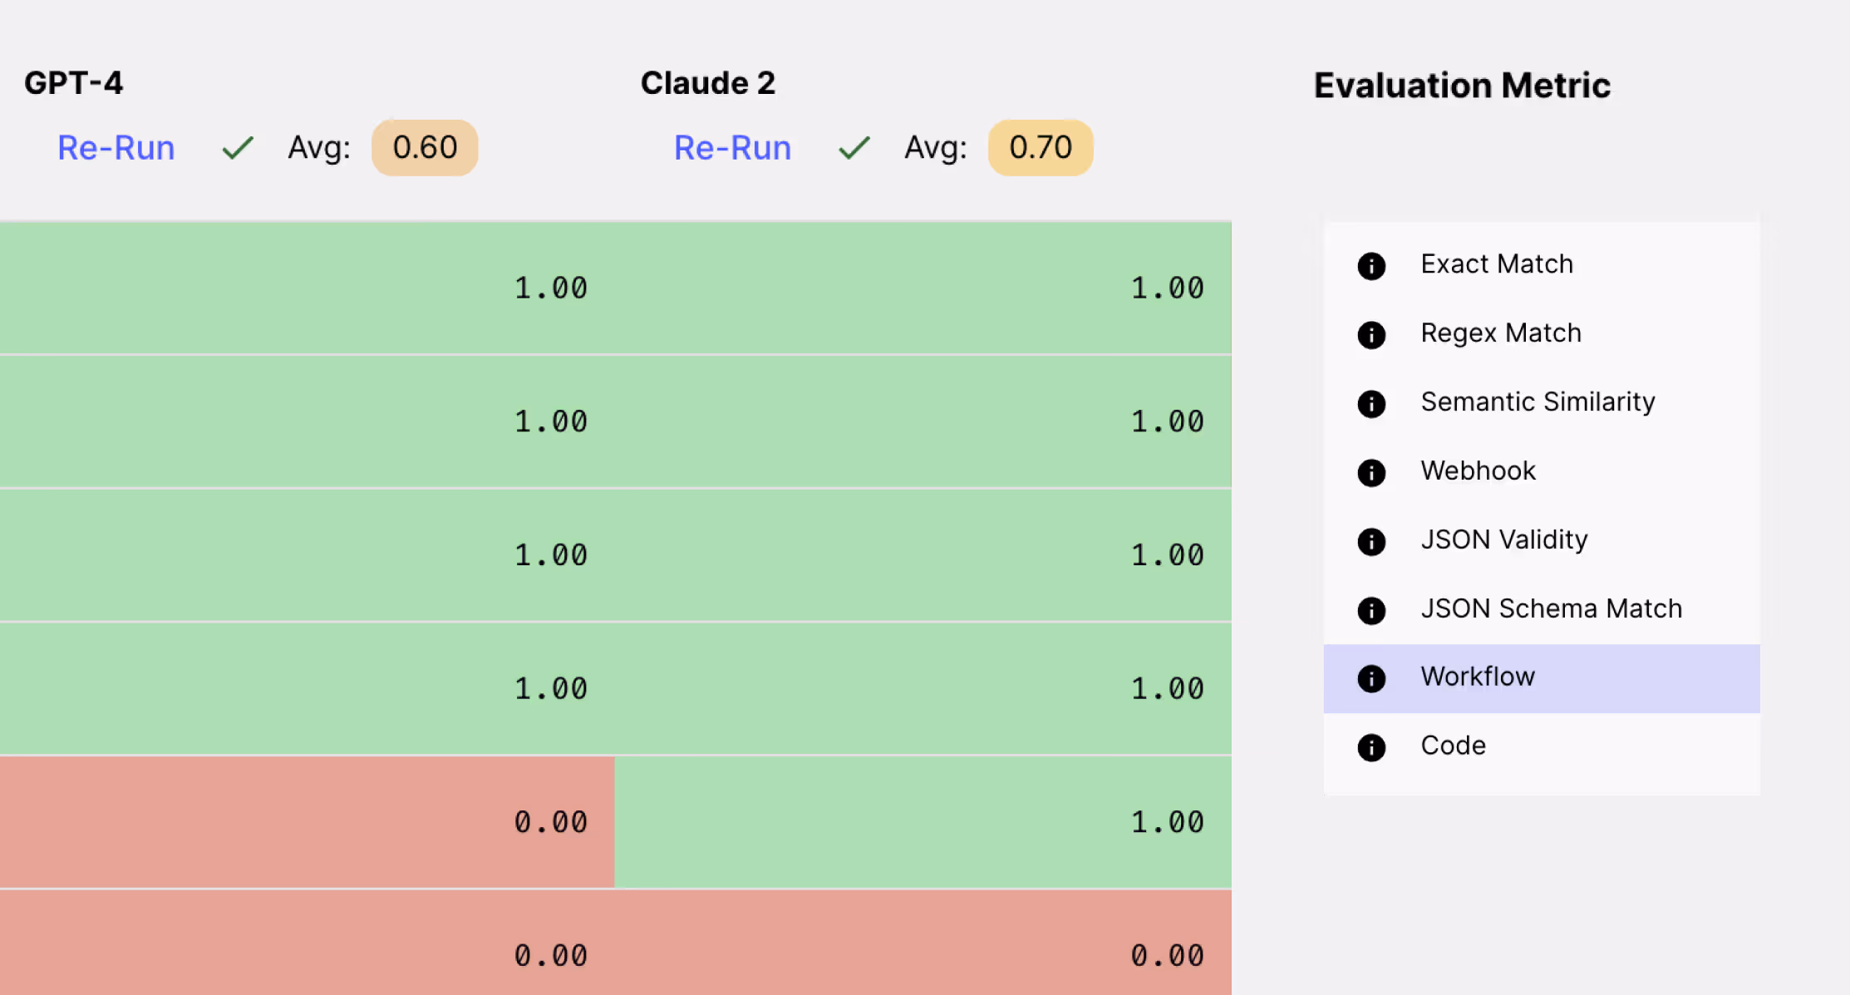Choose JSON Schema Match metric
The height and width of the screenshot is (995, 1850).
point(1542,609)
